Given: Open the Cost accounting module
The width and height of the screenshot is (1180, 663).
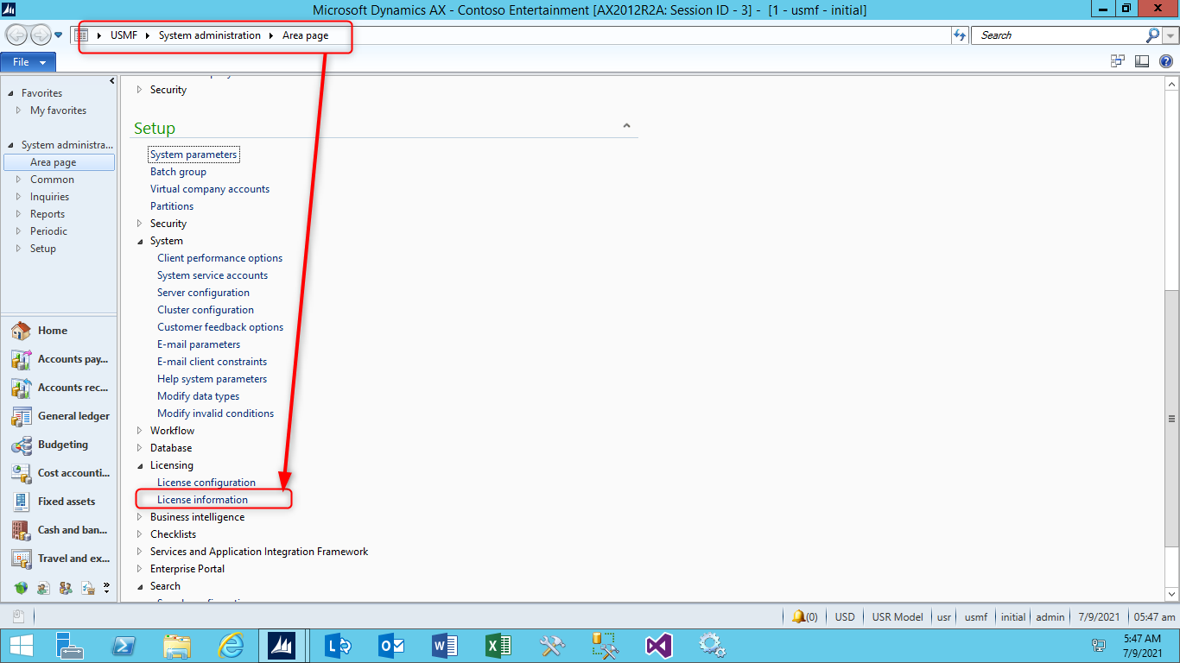Looking at the screenshot, I should (x=59, y=473).
